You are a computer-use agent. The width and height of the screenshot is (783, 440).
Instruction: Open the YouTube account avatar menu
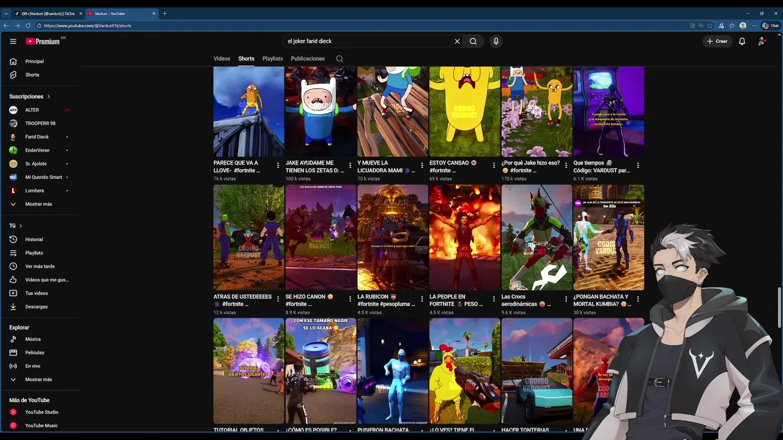tap(762, 42)
